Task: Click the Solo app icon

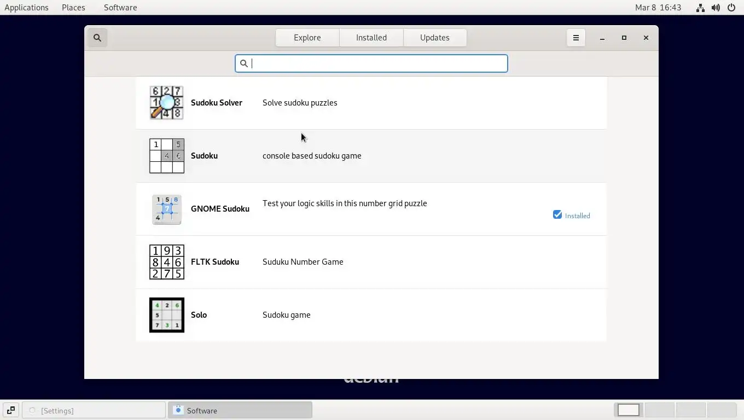Action: pyautogui.click(x=167, y=315)
